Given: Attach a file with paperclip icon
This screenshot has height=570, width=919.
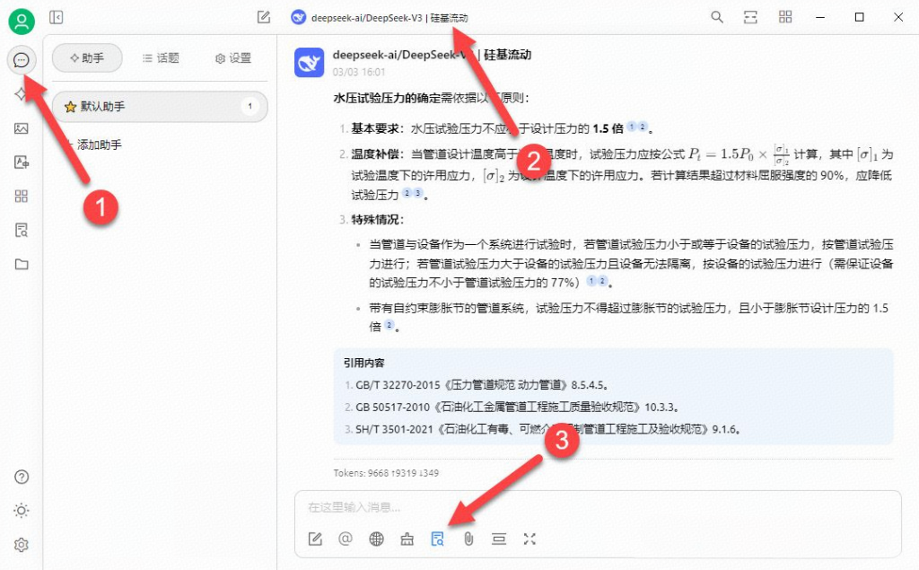Looking at the screenshot, I should 468,539.
